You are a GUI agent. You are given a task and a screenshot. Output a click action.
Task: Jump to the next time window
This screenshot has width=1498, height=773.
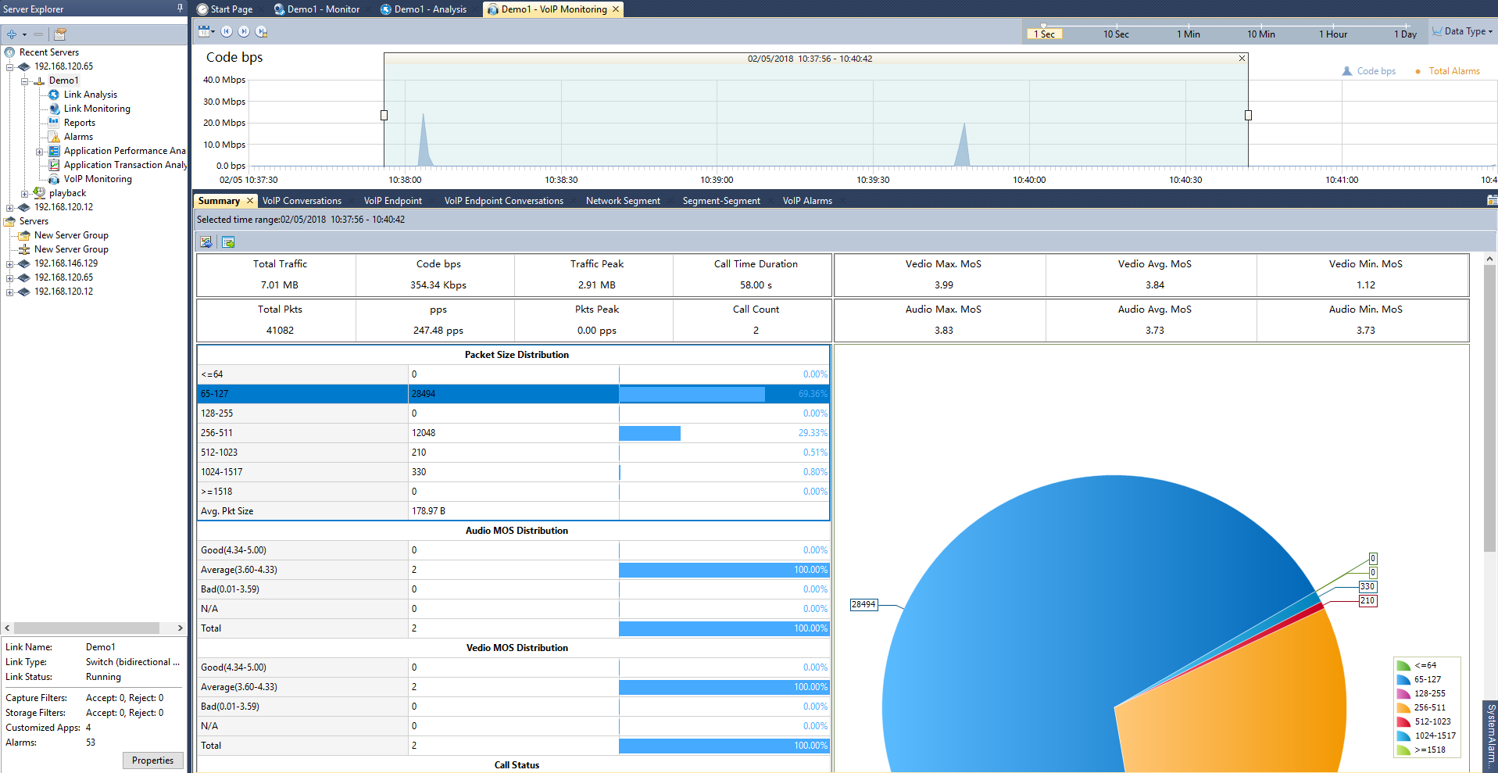[x=244, y=31]
